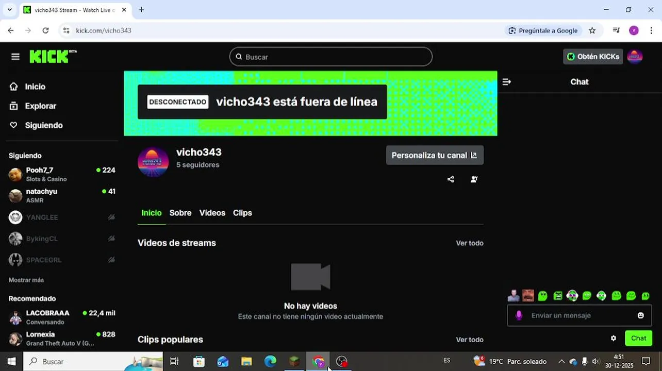Click Ver todo next to Videos de streams
This screenshot has height=371, width=662.
470,243
